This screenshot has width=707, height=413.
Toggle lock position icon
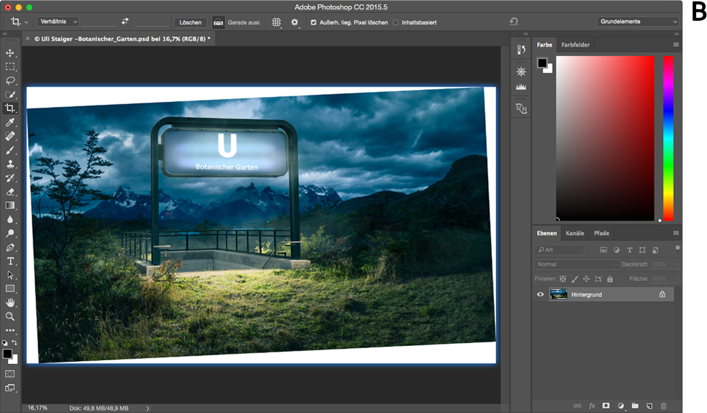[586, 279]
